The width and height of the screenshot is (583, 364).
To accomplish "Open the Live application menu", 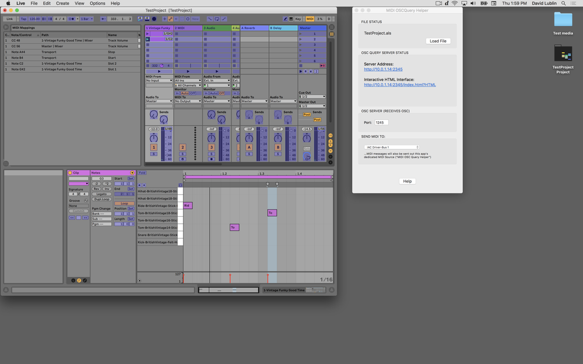I will (x=20, y=3).
